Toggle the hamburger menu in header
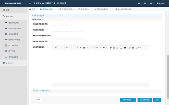169x105 pixels. tap(30, 3)
